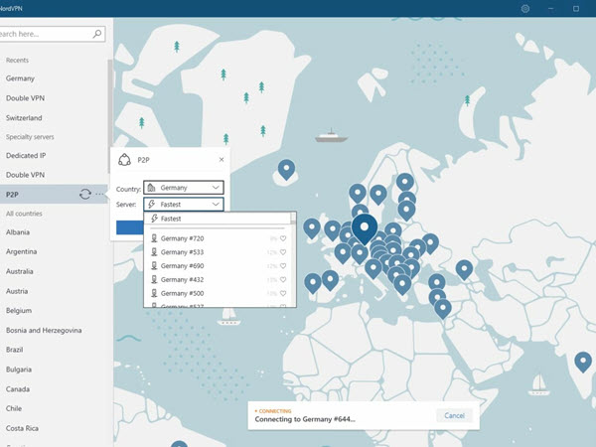
Task: Select the Norway map pin
Action: click(x=358, y=194)
